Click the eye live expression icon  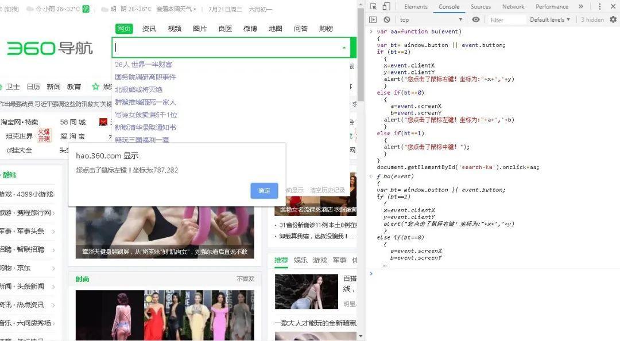coord(476,19)
